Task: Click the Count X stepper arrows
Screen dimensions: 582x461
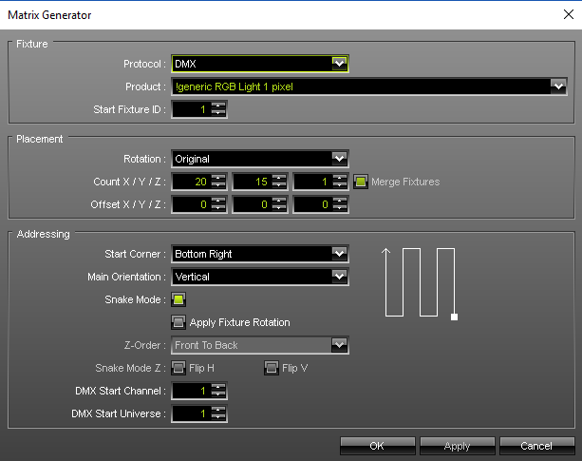Action: point(219,182)
